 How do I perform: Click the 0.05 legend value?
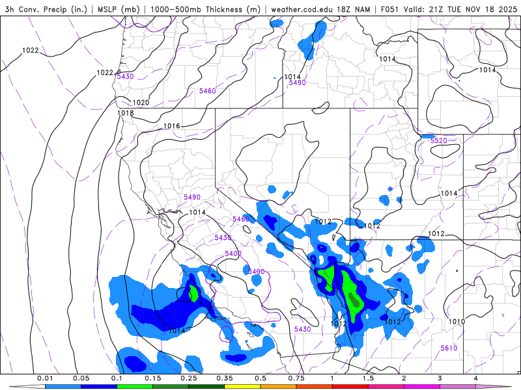click(81, 378)
